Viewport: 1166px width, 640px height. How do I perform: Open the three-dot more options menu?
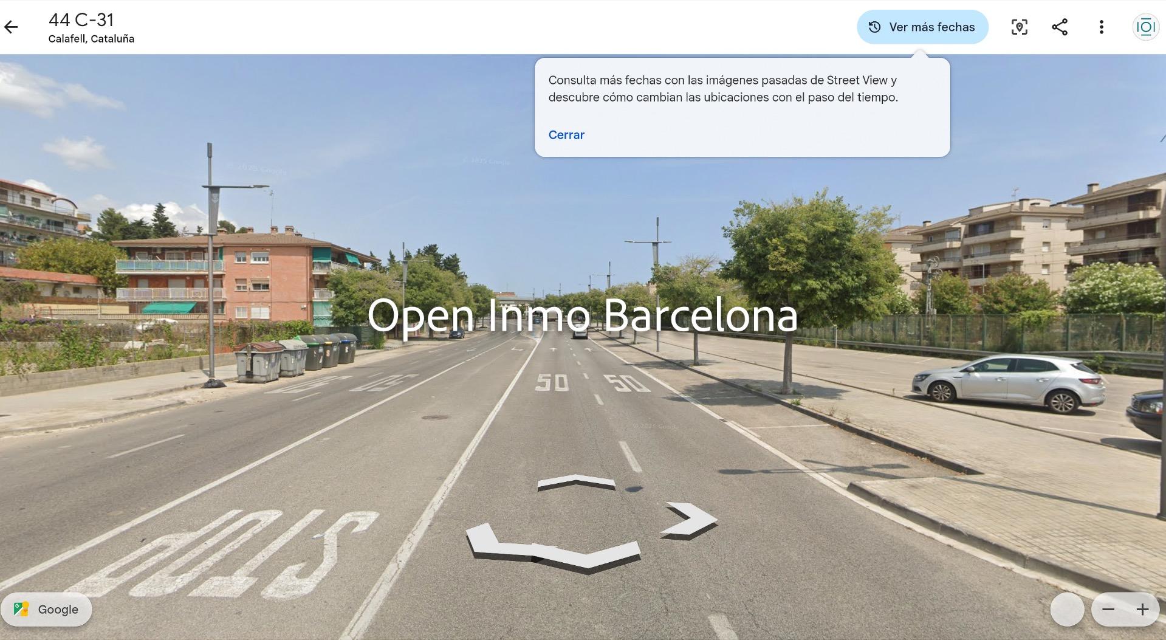click(x=1101, y=27)
